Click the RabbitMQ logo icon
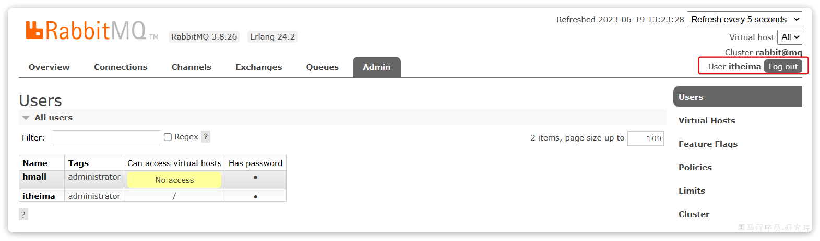Viewport: 820px width, 241px height. point(34,30)
